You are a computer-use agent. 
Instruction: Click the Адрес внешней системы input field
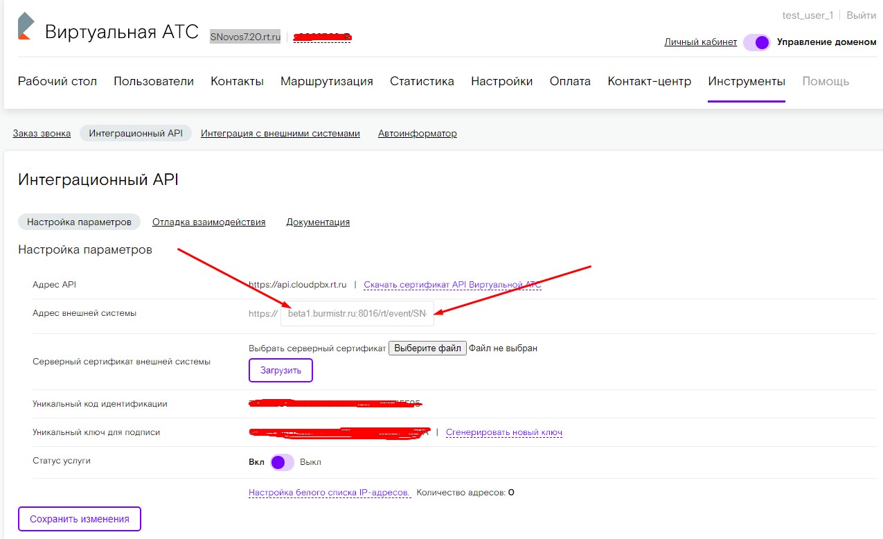coord(357,314)
